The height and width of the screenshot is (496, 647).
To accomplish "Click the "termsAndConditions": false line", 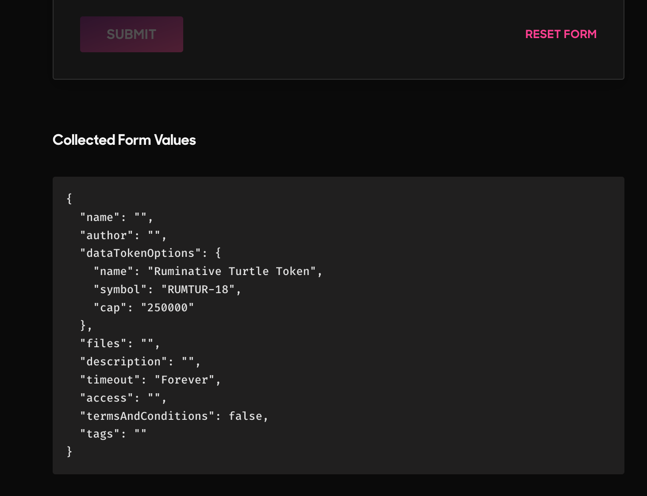I will (x=174, y=416).
